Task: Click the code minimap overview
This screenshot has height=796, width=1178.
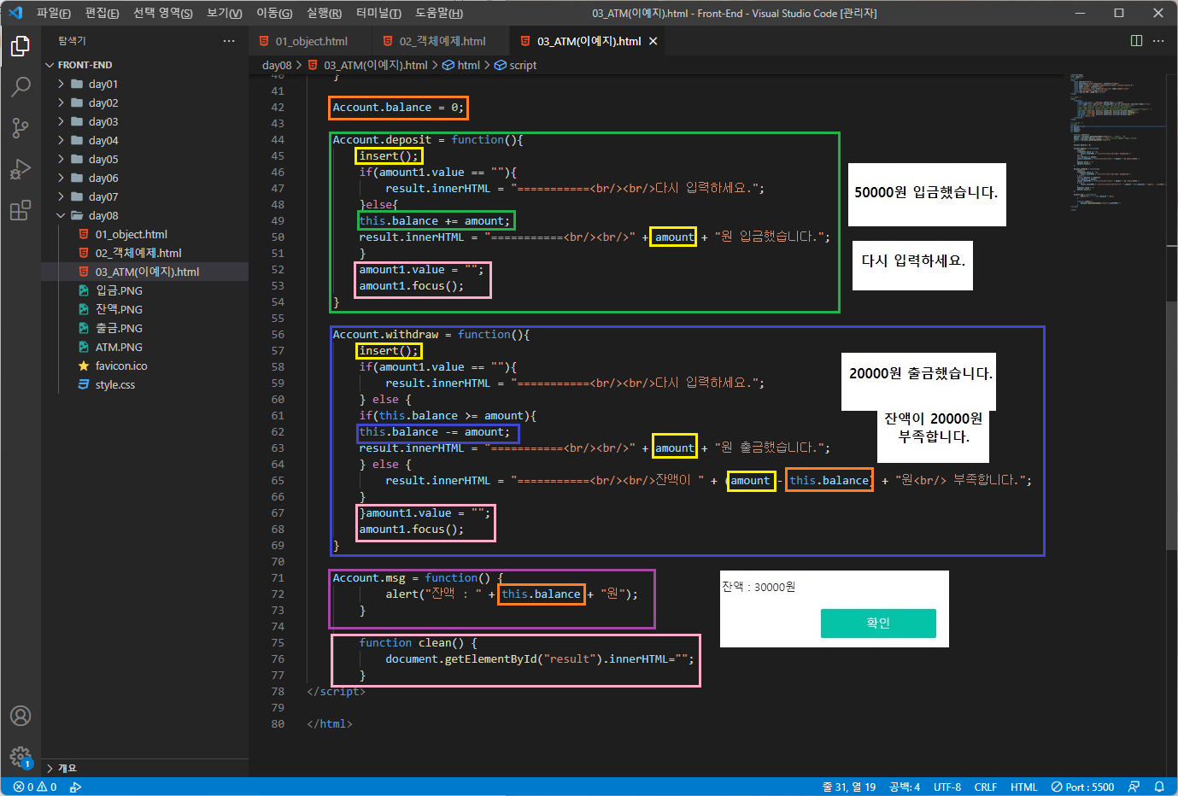Action: (x=1115, y=141)
